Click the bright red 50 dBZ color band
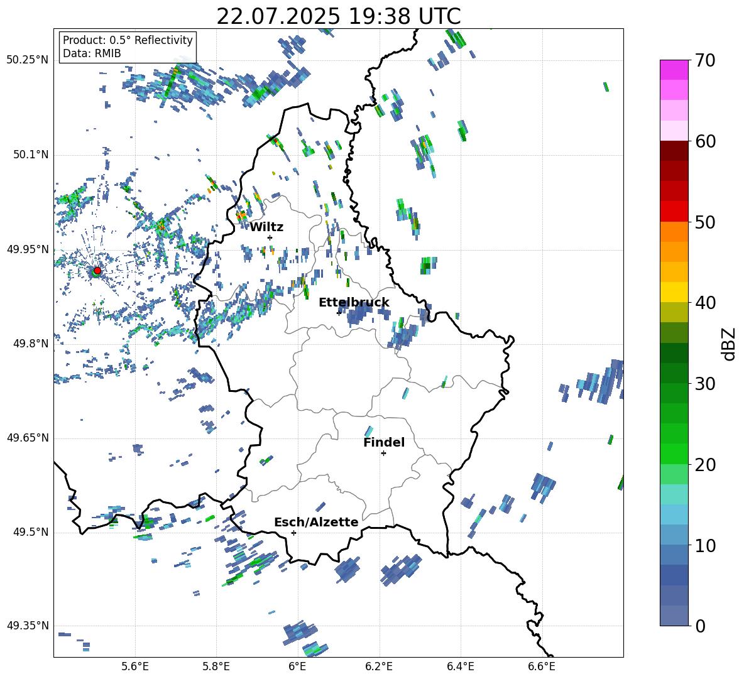The width and height of the screenshot is (744, 679). 674,212
